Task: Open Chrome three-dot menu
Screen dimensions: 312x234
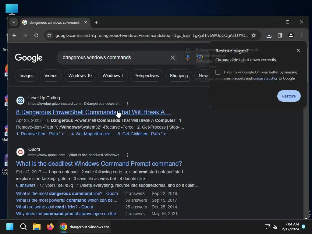Action: coord(302,35)
